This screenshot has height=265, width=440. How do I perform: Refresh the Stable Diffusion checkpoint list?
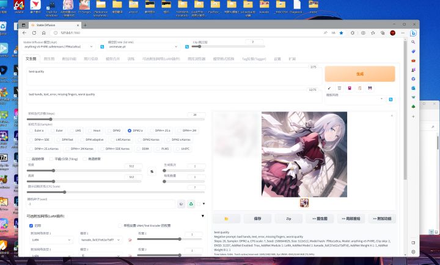coord(102,47)
